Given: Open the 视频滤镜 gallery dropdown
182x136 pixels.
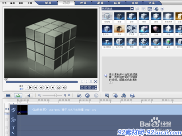Looking at the screenshot, I should tap(132, 9).
